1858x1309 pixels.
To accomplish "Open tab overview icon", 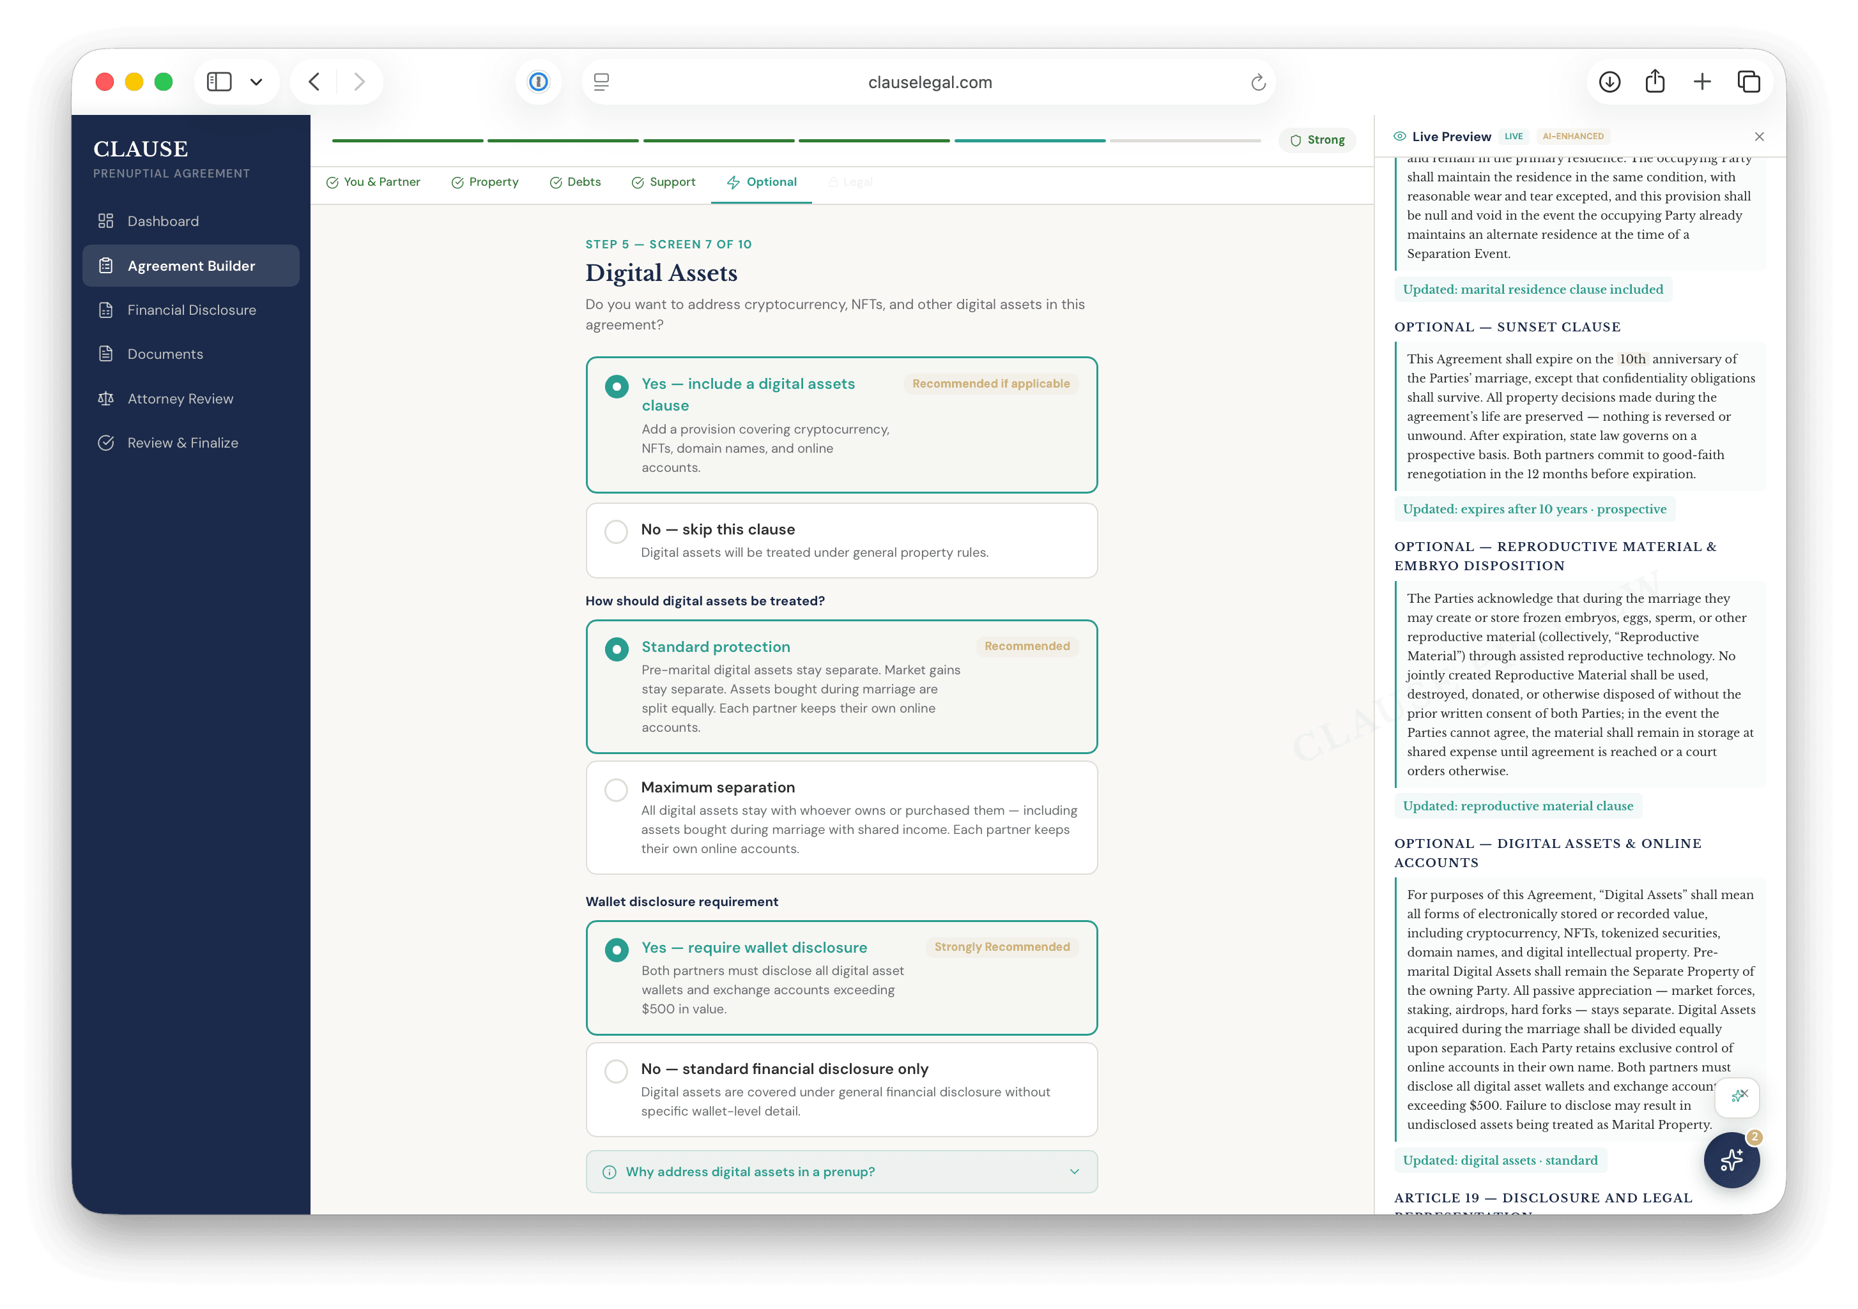I will pos(1748,82).
